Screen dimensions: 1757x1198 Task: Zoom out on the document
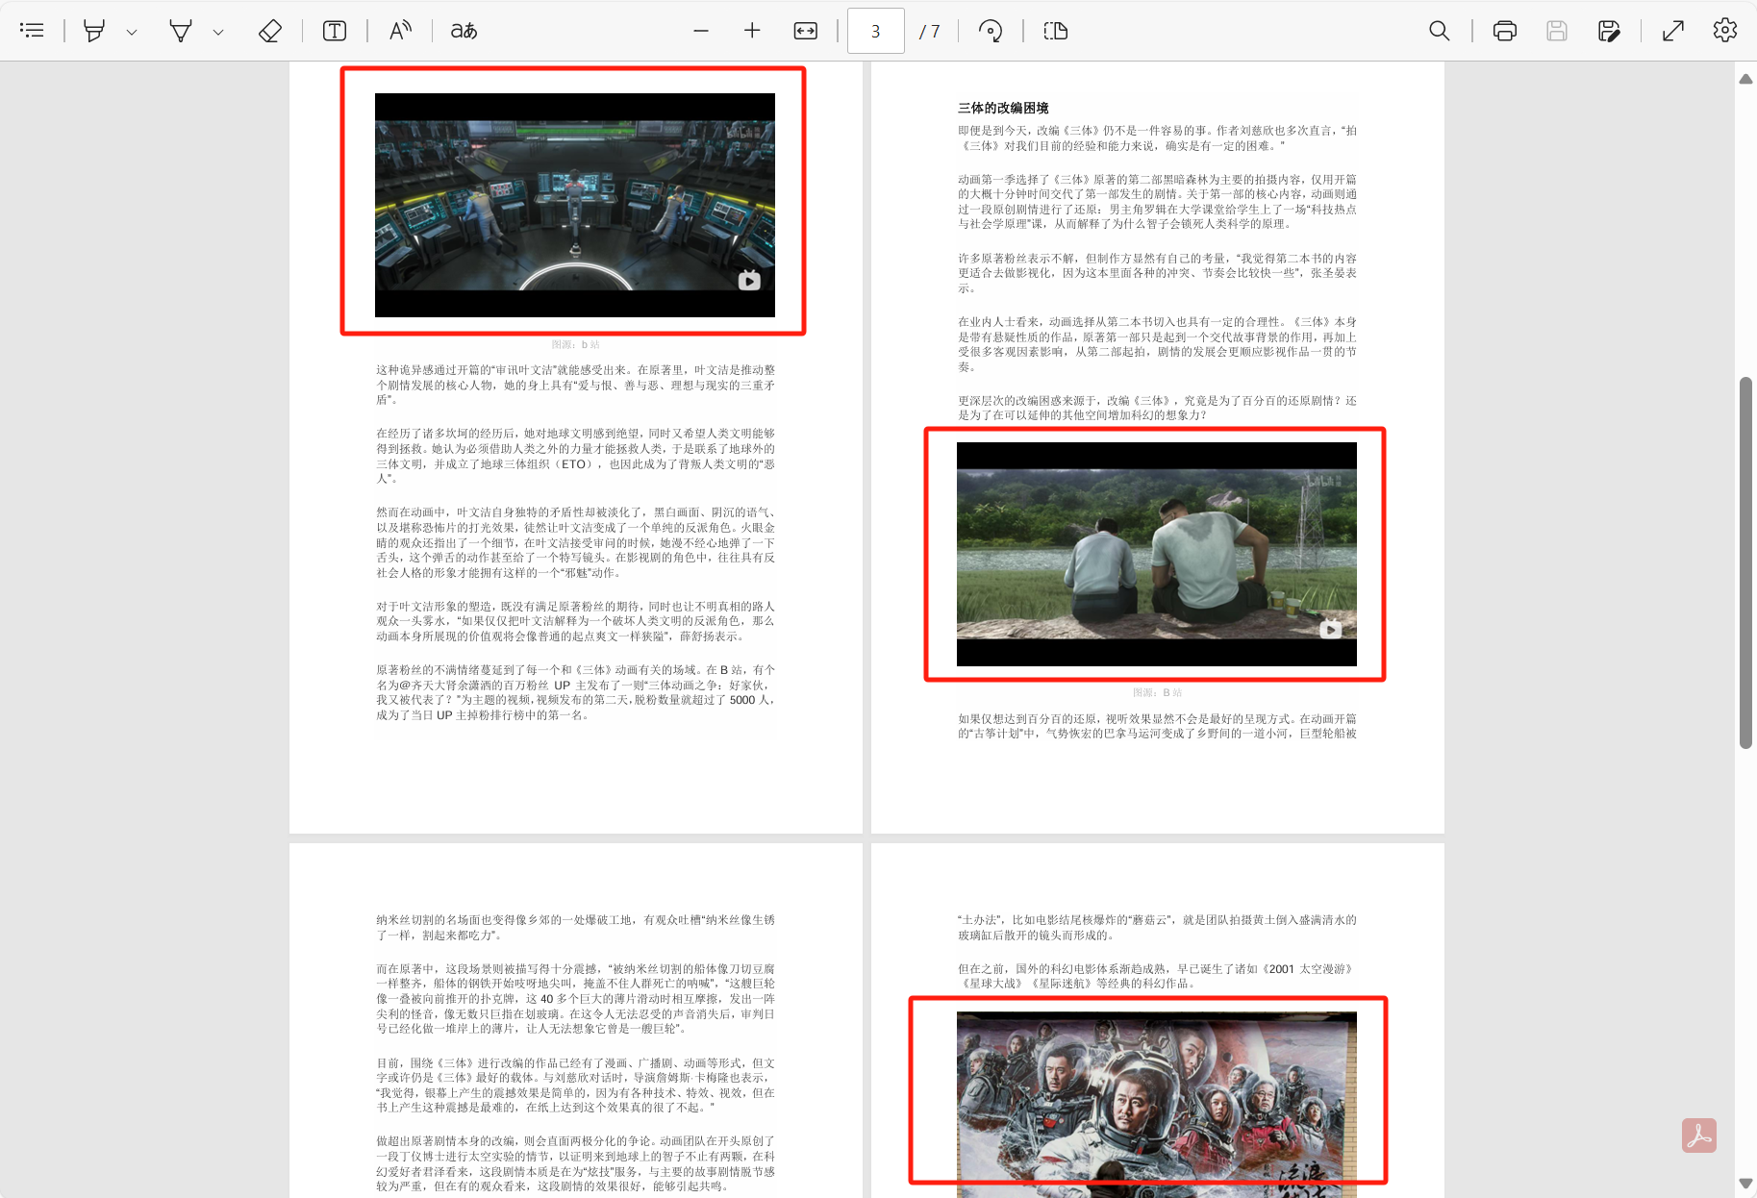click(x=700, y=30)
